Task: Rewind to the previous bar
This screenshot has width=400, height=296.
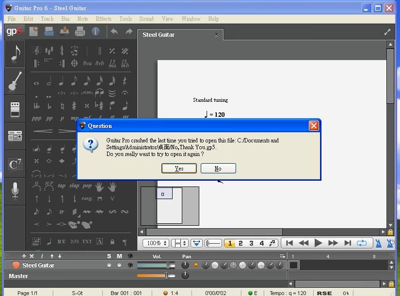Action: (x=304, y=243)
